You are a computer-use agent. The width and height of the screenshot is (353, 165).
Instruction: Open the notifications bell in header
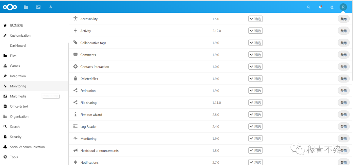click(320, 7)
